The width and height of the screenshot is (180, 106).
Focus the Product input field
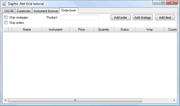click(x=80, y=17)
